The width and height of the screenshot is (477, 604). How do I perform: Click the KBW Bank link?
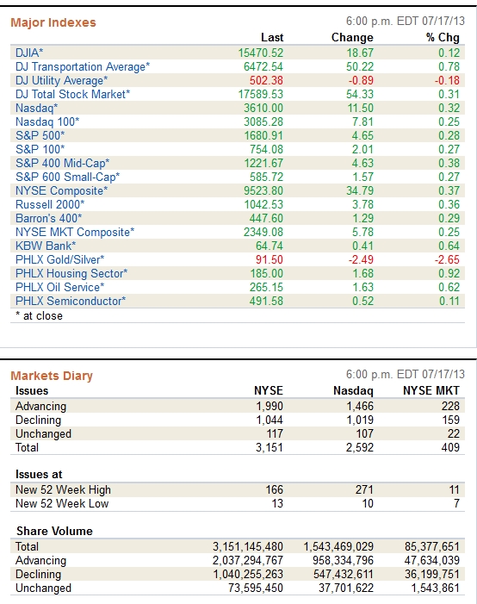pos(46,246)
